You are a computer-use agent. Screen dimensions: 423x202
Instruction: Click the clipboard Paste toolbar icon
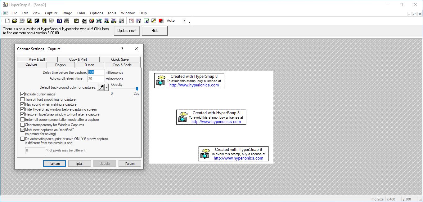pos(77,21)
